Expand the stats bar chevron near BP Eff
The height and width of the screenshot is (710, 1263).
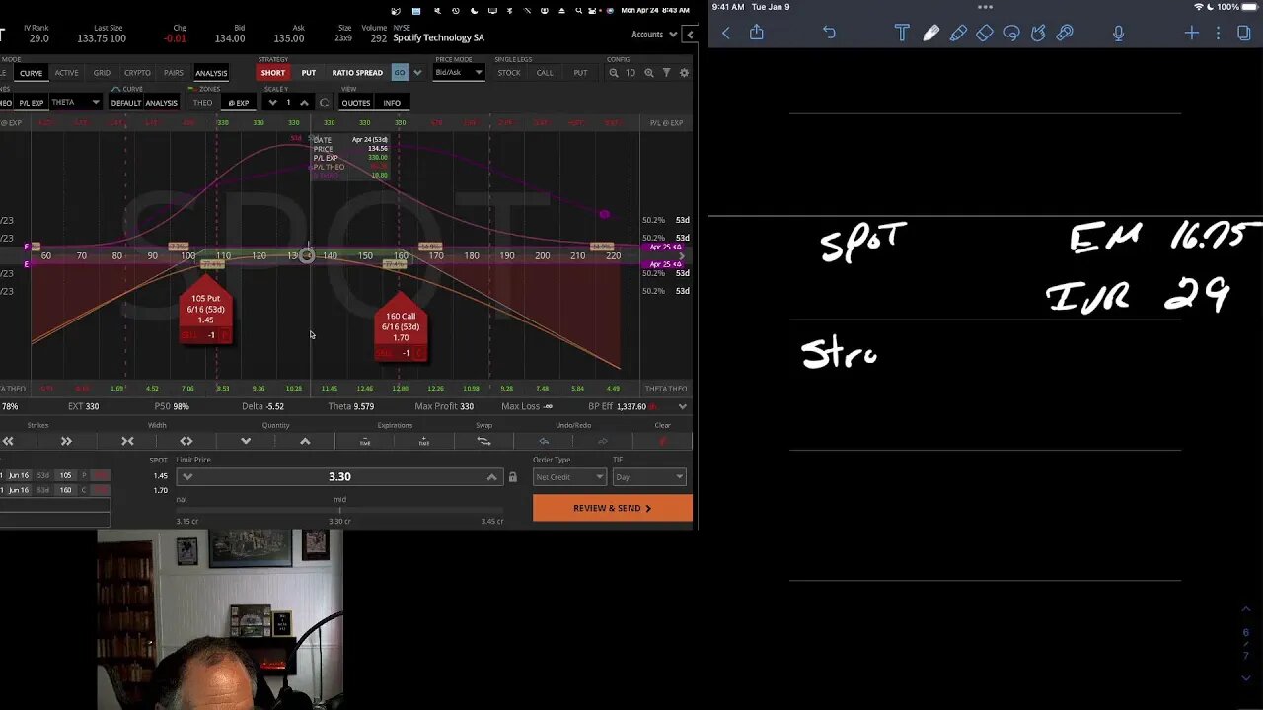(682, 406)
